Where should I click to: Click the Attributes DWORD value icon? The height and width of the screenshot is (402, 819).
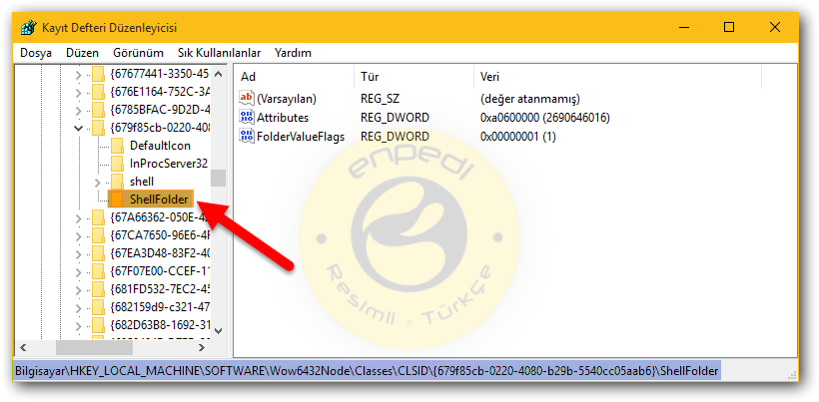[246, 118]
